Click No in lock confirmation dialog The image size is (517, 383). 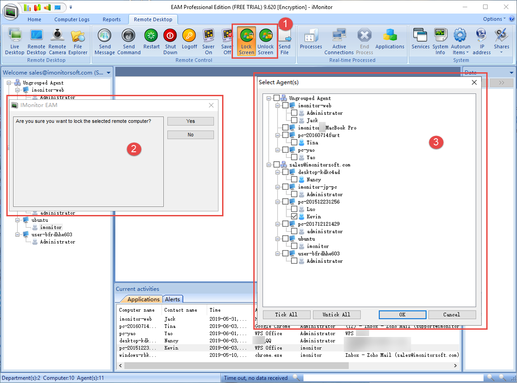[190, 135]
